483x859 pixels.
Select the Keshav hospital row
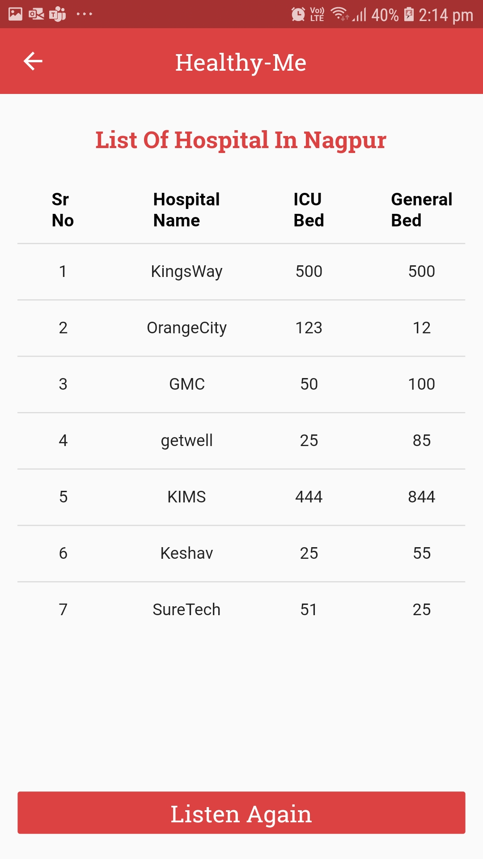click(x=241, y=553)
